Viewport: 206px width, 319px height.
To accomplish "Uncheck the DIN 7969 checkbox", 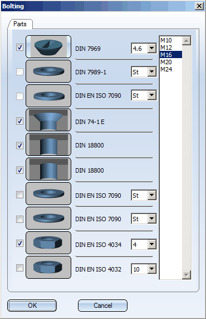I will coord(19,47).
